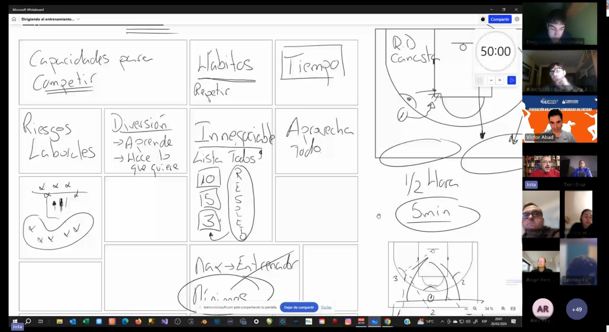609x332 pixels.
Task: Select Toni Diaz participant video tile
Action: tap(579, 166)
